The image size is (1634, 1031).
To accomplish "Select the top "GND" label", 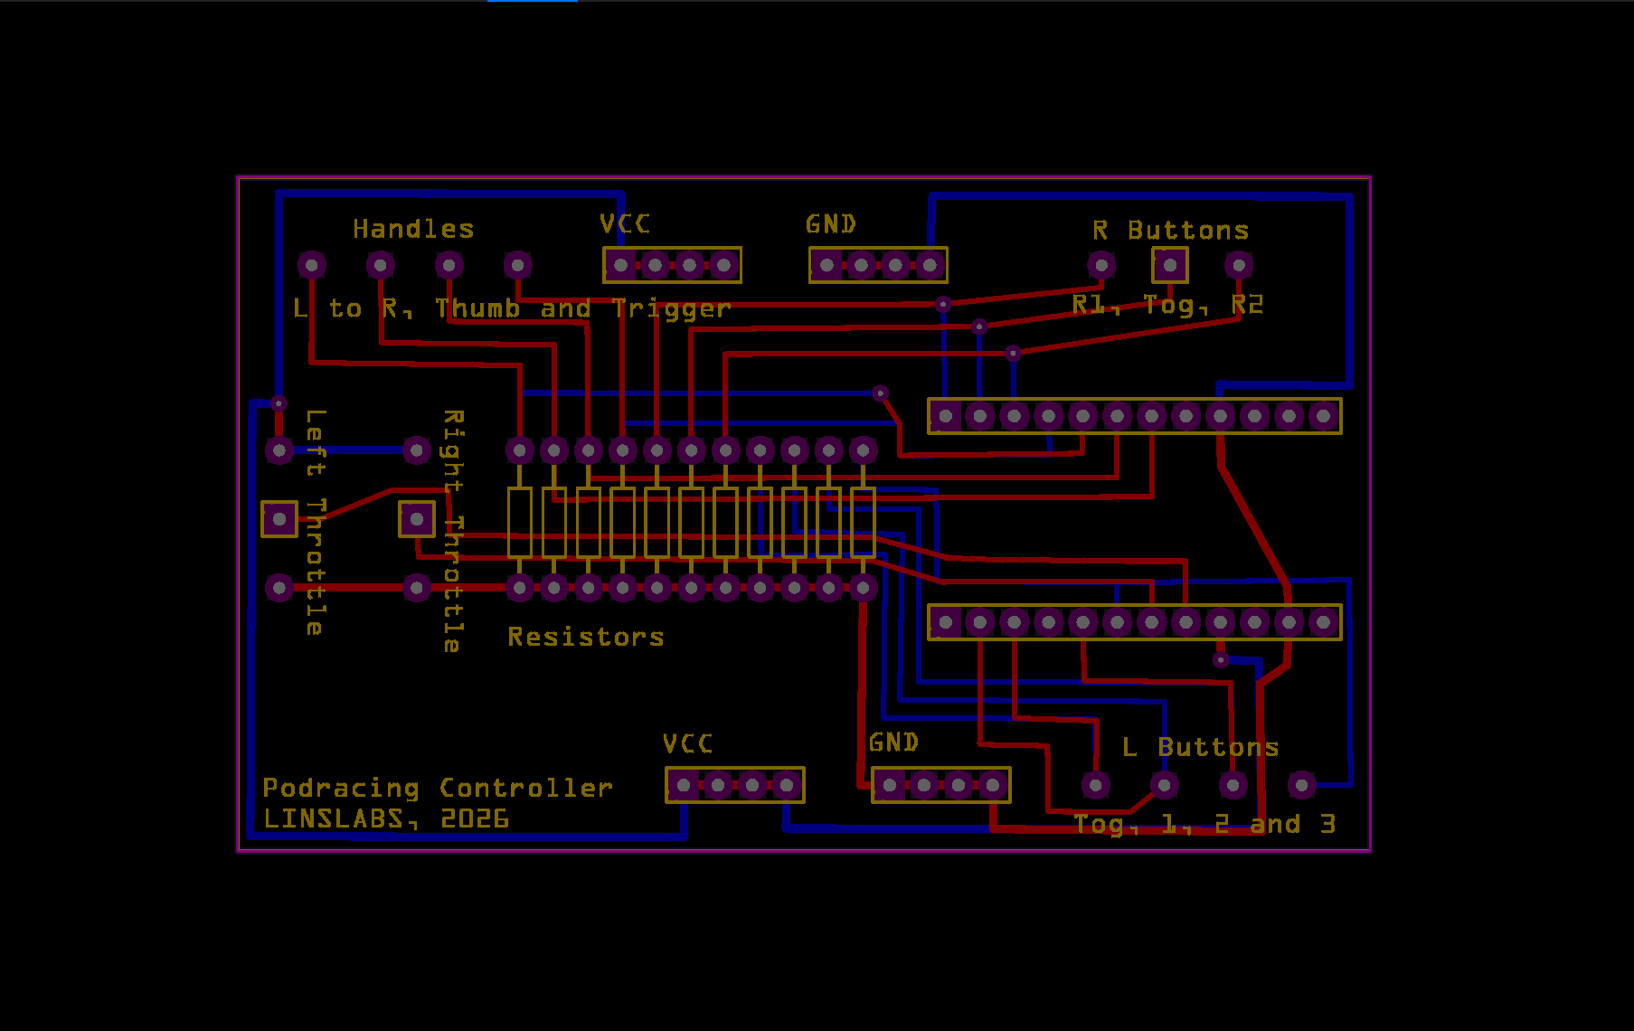I will 831,223.
